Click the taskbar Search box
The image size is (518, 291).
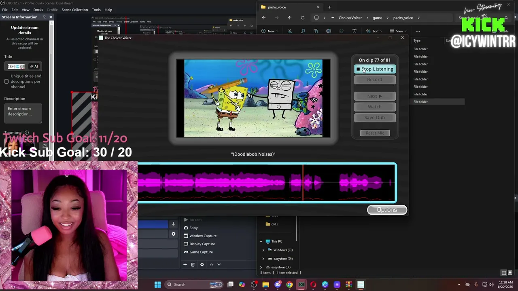(x=195, y=285)
